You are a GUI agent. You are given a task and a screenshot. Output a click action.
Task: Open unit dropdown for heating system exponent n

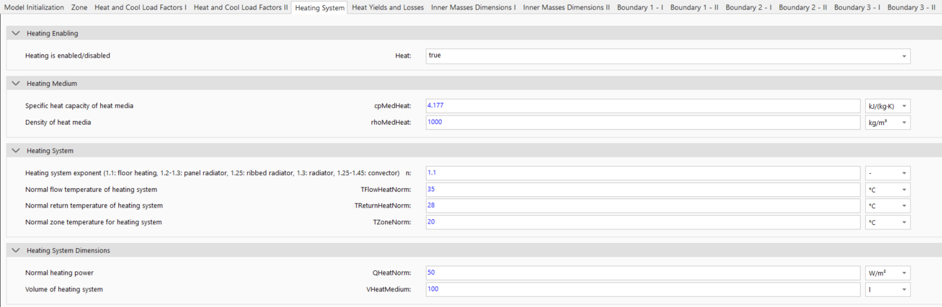888,173
